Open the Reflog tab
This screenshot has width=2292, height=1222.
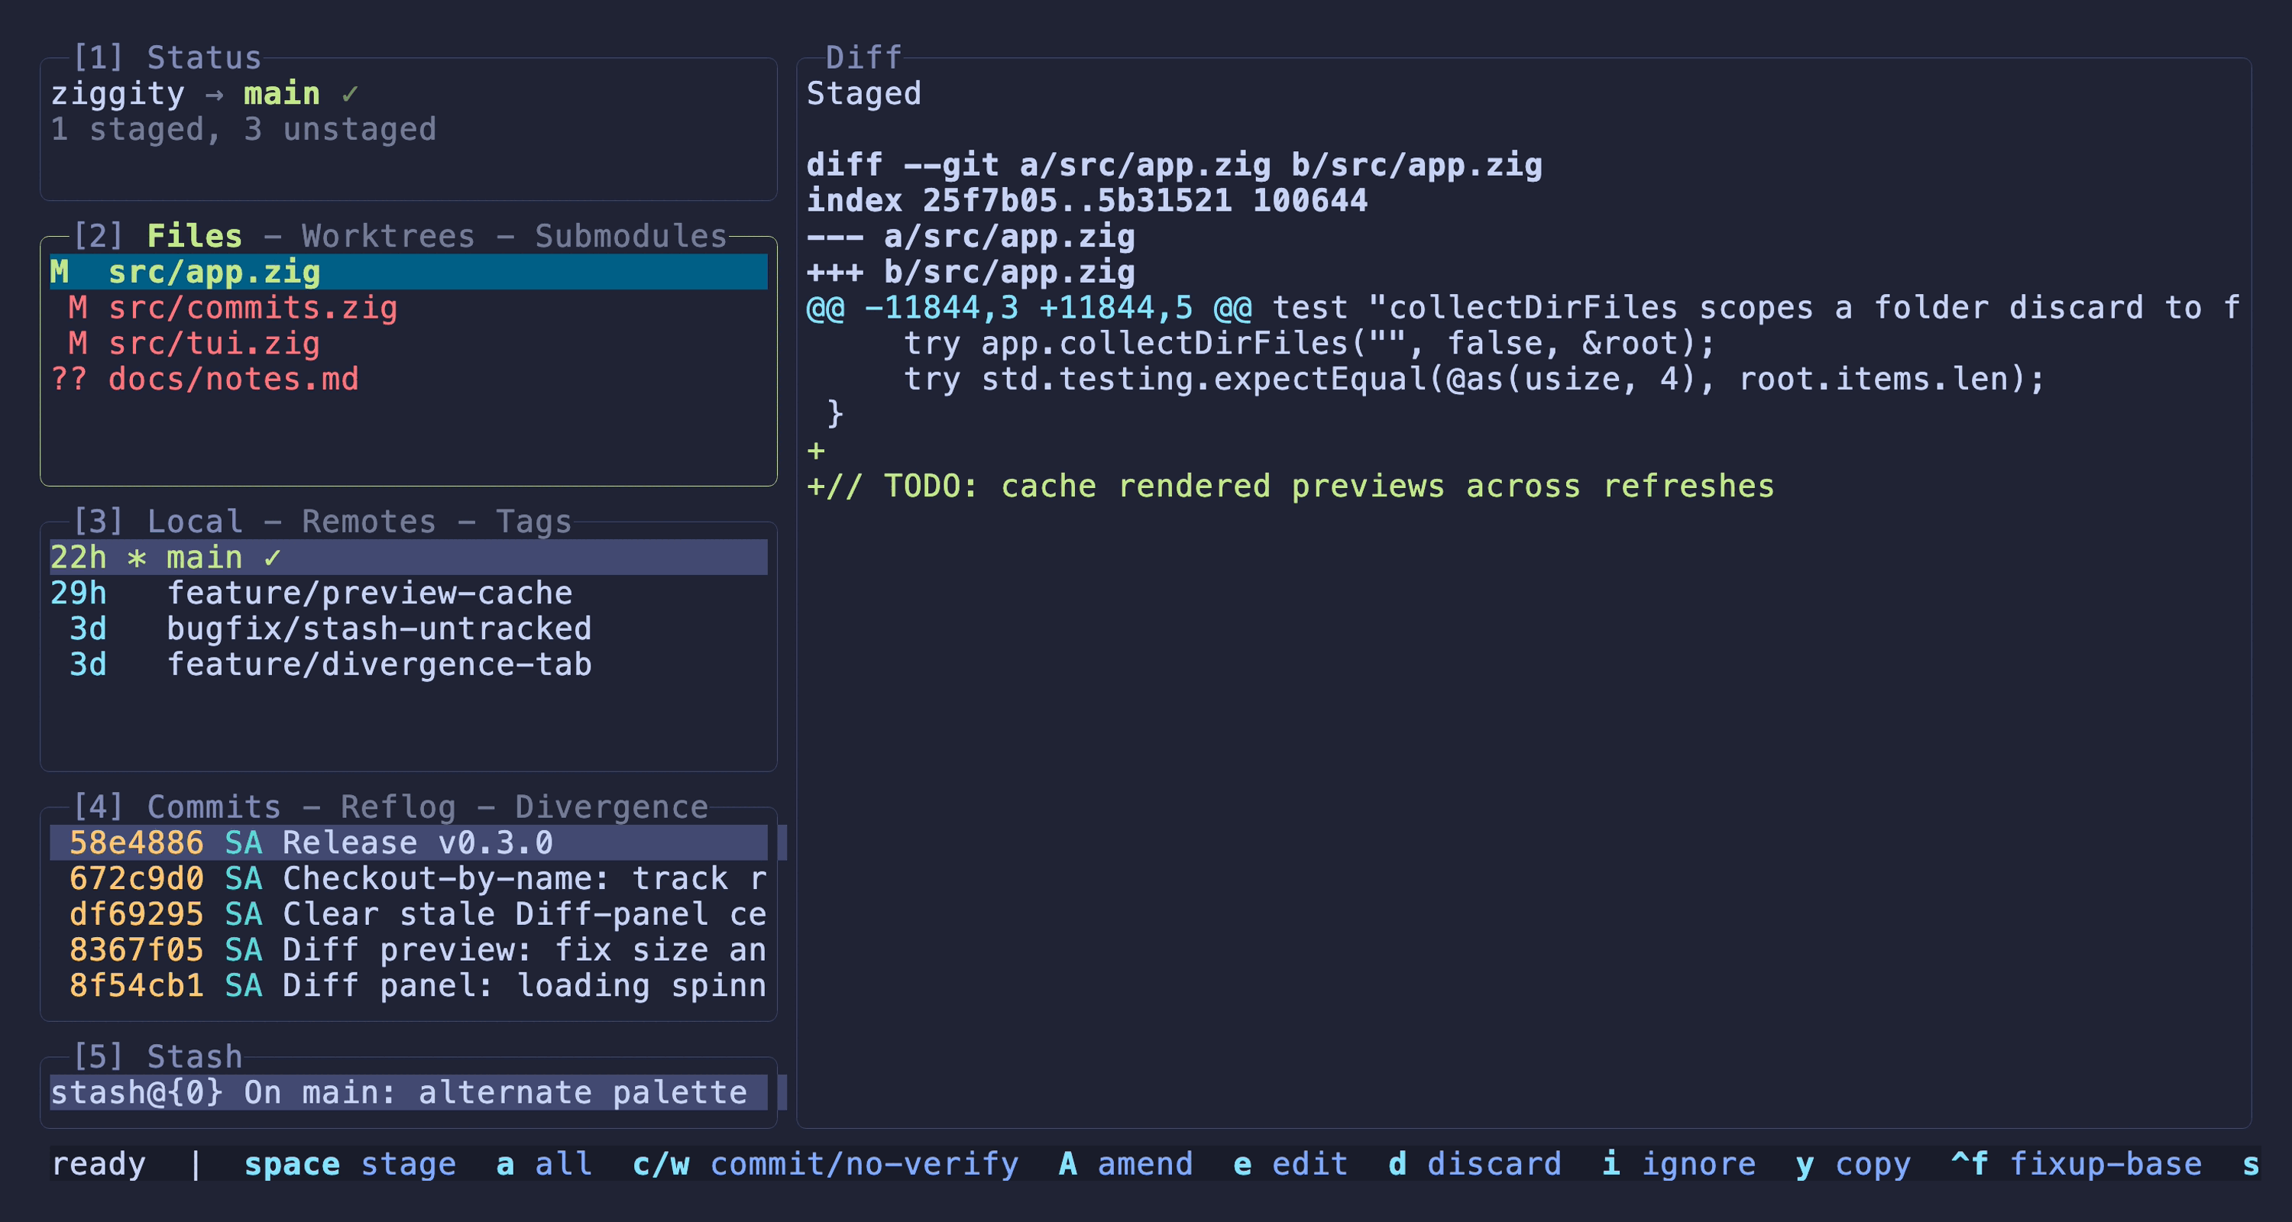[398, 807]
